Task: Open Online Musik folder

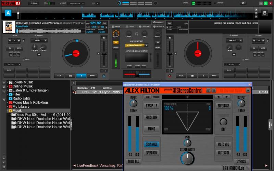Action: (22, 86)
